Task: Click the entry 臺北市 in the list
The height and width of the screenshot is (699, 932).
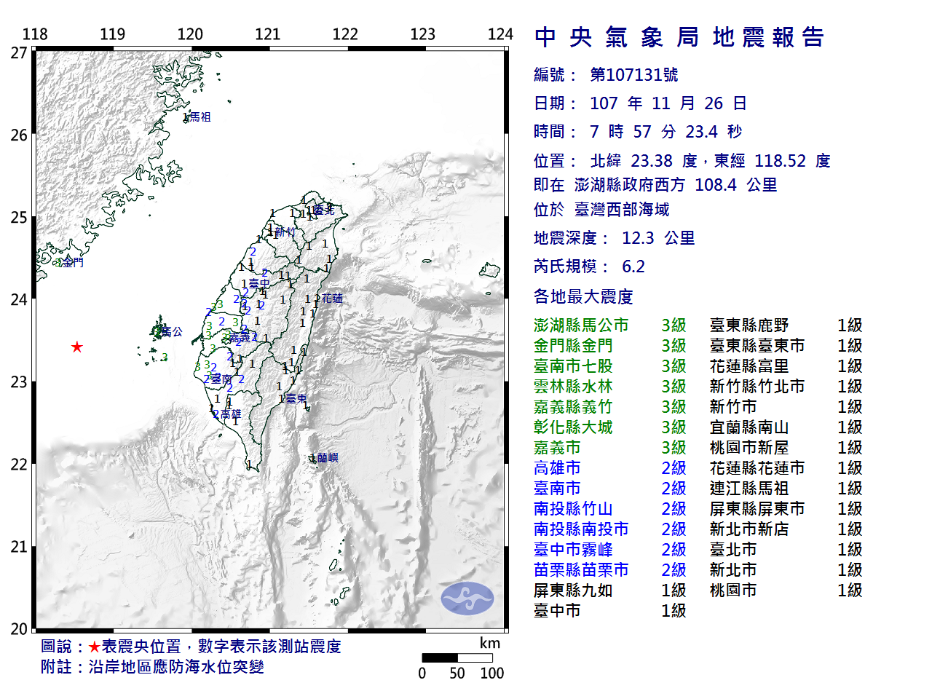Action: [733, 550]
